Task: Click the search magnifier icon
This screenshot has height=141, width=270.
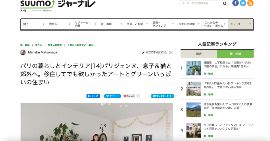Action: coord(225,3)
